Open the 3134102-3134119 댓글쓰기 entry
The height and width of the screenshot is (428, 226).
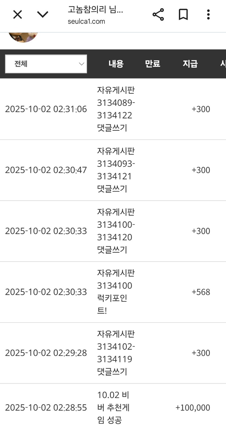(116, 353)
